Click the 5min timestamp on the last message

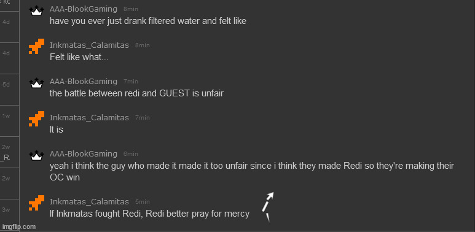click(143, 202)
